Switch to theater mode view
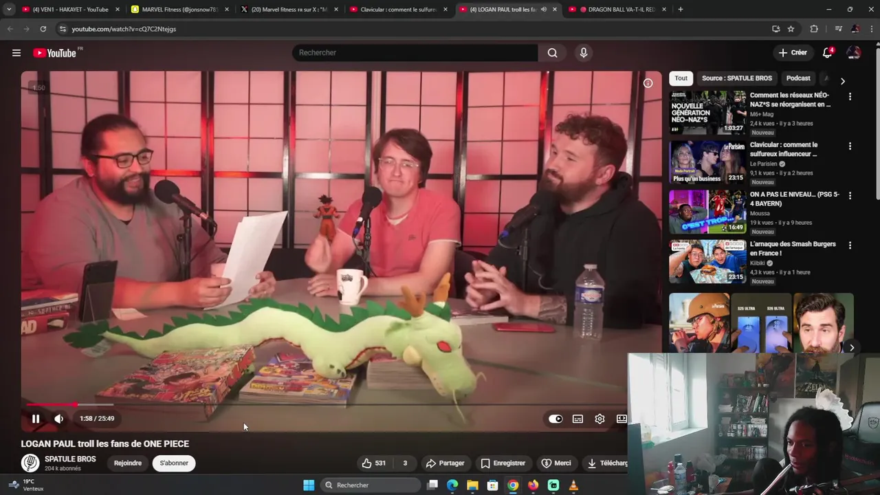Image resolution: width=880 pixels, height=495 pixels. [x=621, y=419]
